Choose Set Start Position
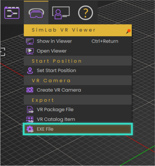 pos(78,71)
